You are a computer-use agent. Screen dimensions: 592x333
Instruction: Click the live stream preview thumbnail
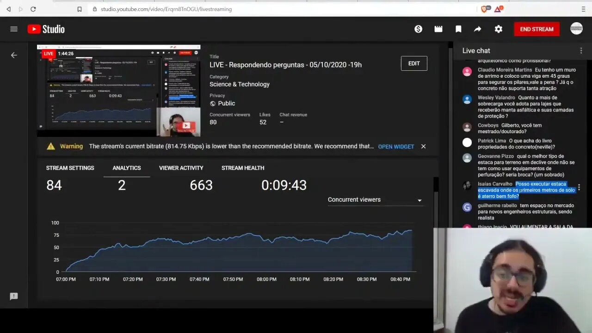click(118, 91)
